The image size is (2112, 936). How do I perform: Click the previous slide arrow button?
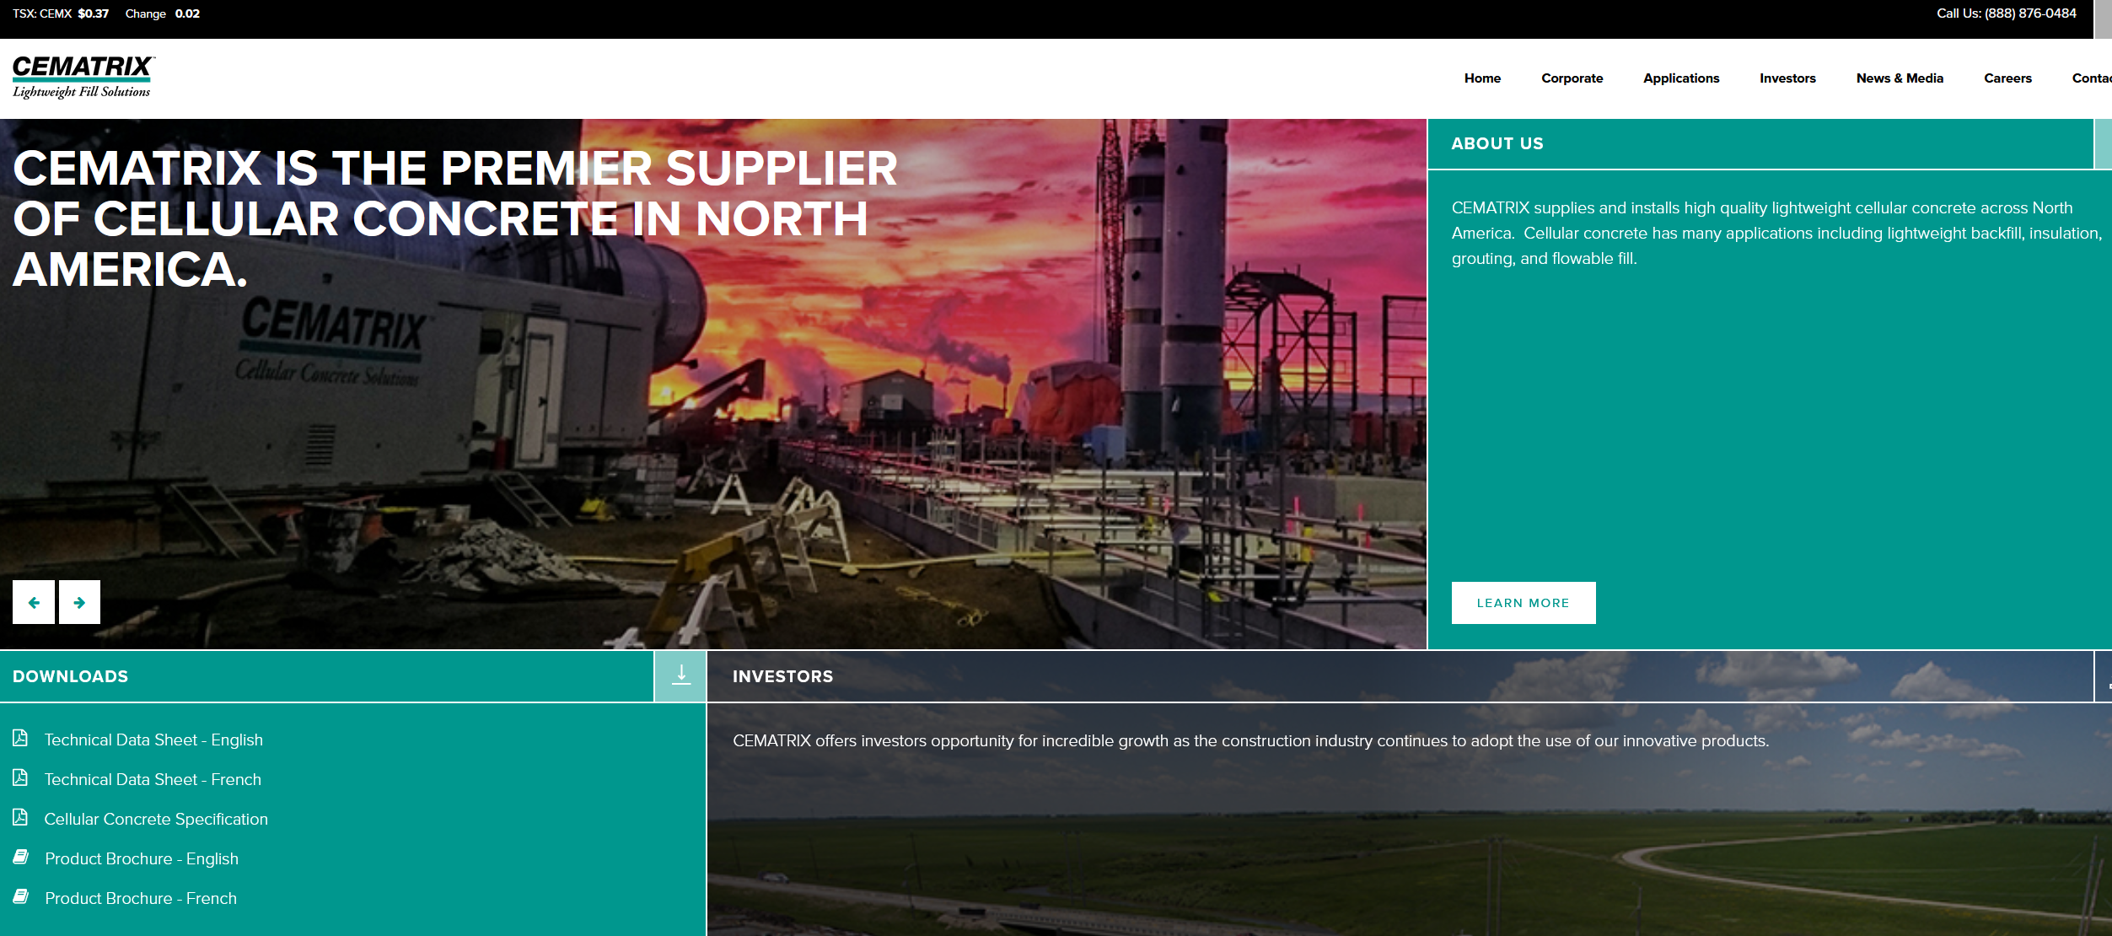[34, 602]
